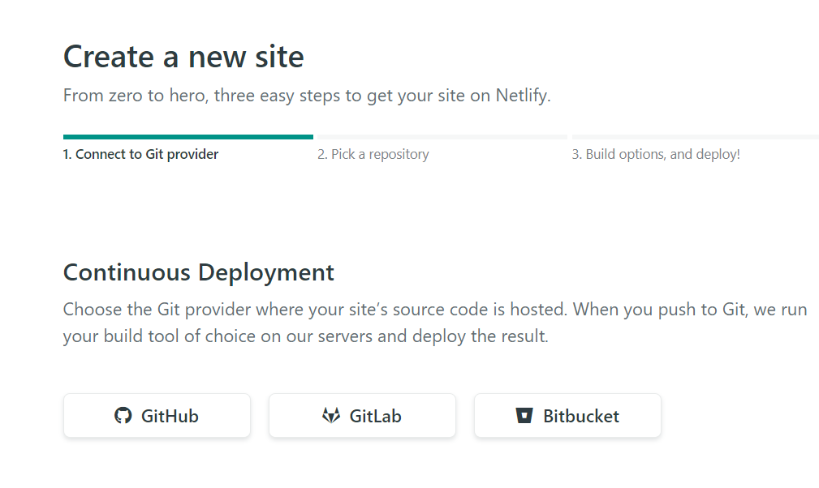Go to step 2 Pick a repository
Screen dimensions: 819x488
(x=373, y=154)
